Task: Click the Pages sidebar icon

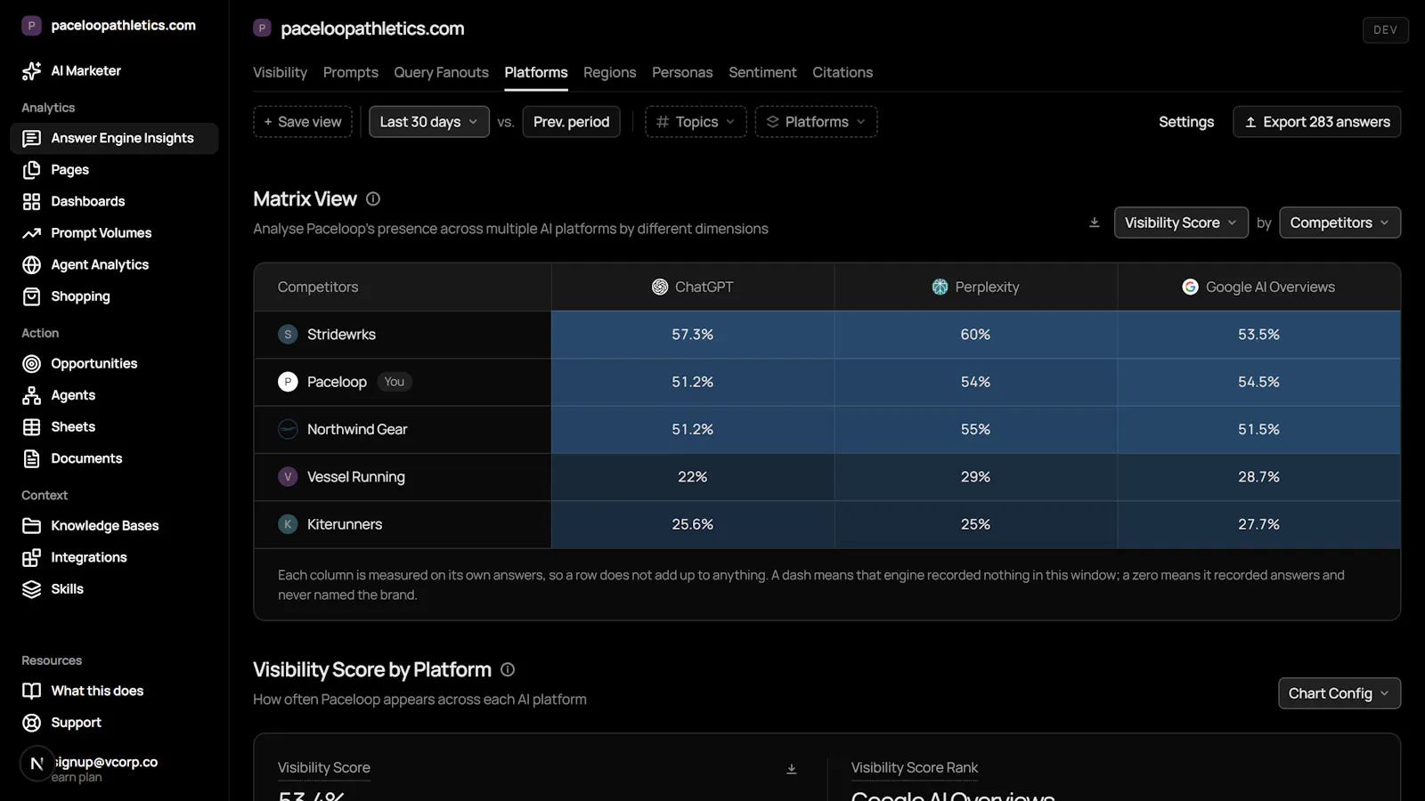Action: pyautogui.click(x=32, y=170)
